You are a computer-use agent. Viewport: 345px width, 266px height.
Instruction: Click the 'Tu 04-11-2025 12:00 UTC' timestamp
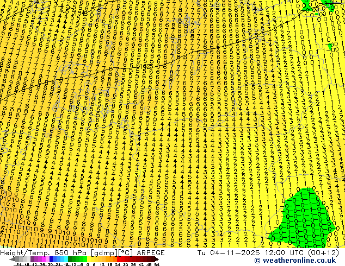pos(251,253)
